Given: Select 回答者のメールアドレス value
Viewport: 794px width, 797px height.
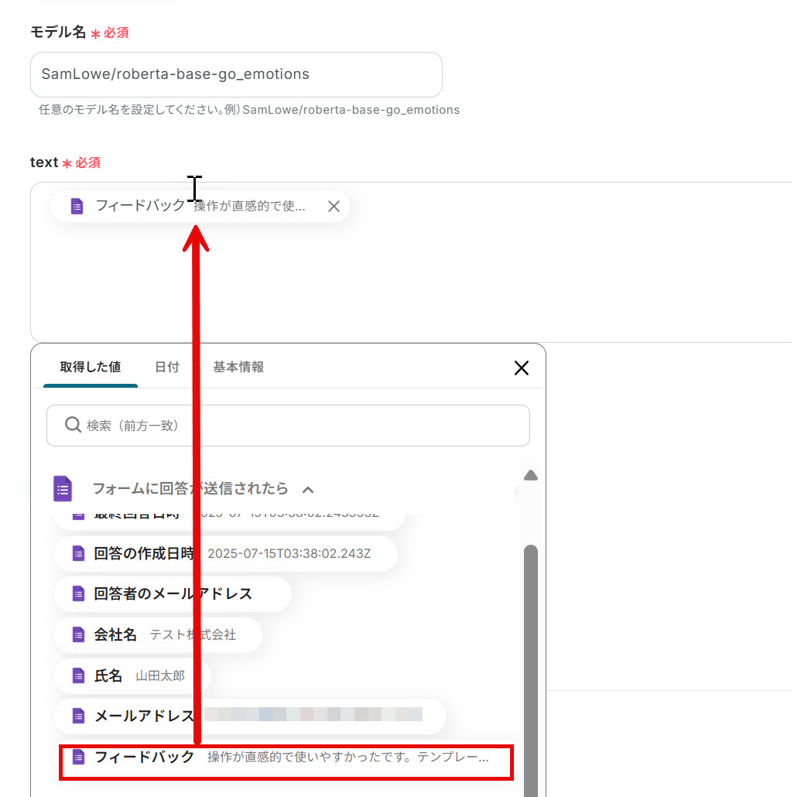Looking at the screenshot, I should click(173, 593).
